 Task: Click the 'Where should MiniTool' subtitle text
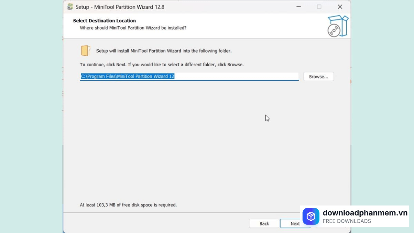click(x=133, y=28)
